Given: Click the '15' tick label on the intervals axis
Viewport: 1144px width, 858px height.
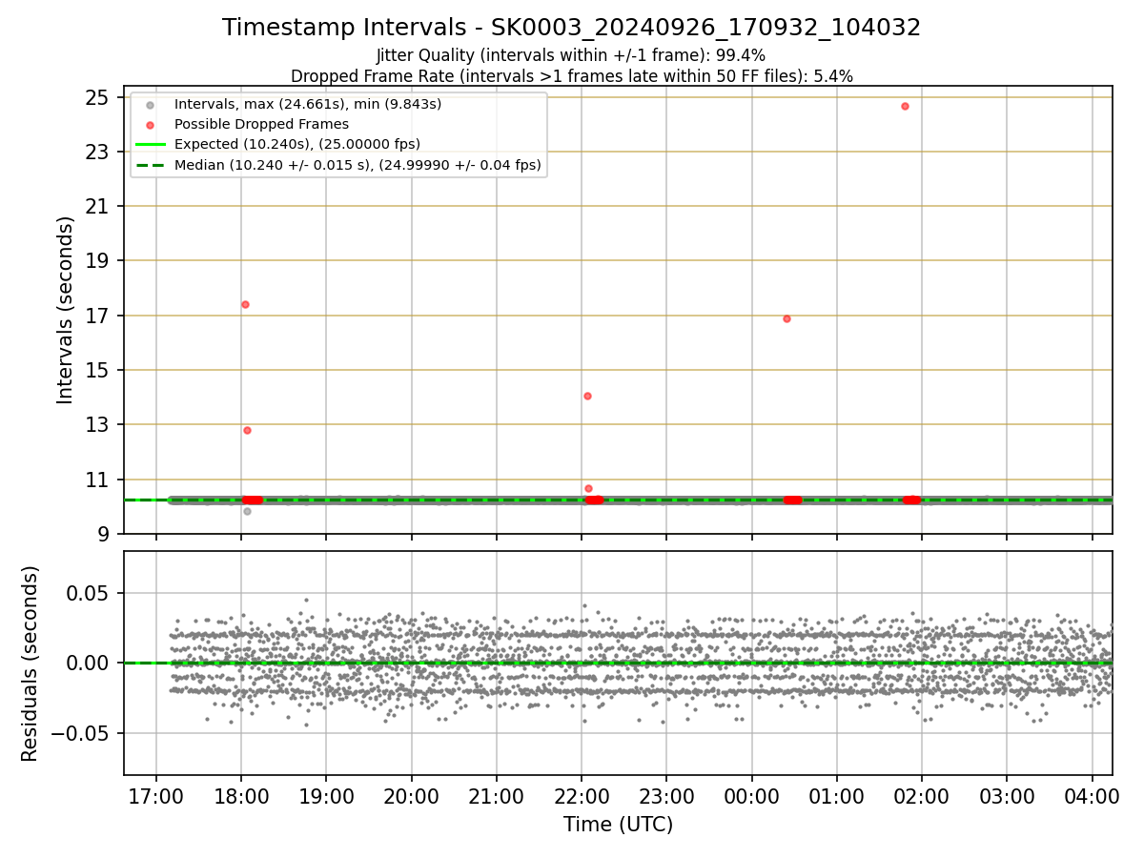Looking at the screenshot, I should (99, 370).
